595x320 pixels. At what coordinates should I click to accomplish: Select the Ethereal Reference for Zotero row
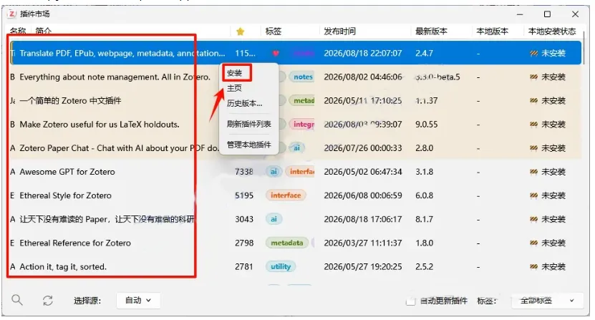click(296, 243)
